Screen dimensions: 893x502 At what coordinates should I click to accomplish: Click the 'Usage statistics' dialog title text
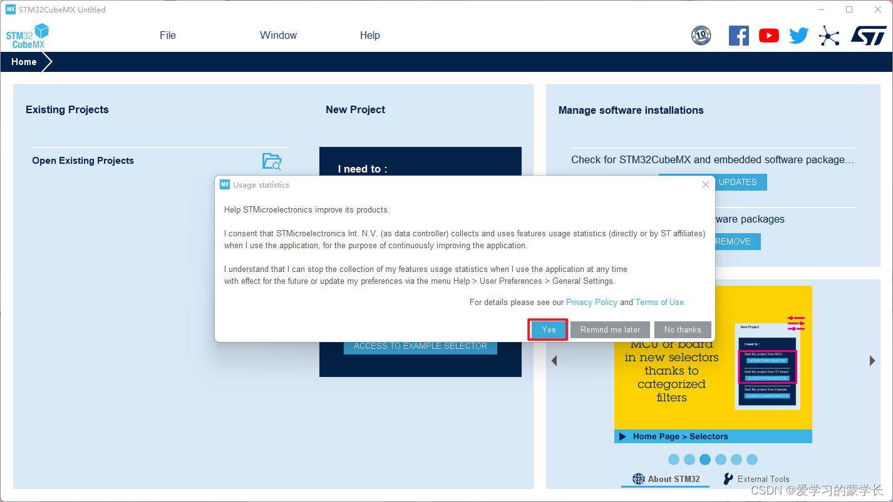pyautogui.click(x=261, y=185)
